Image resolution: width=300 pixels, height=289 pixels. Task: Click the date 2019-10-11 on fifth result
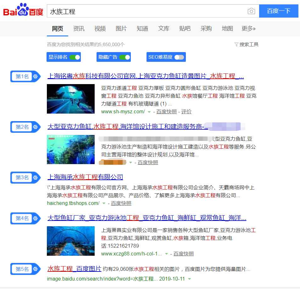[172, 279]
